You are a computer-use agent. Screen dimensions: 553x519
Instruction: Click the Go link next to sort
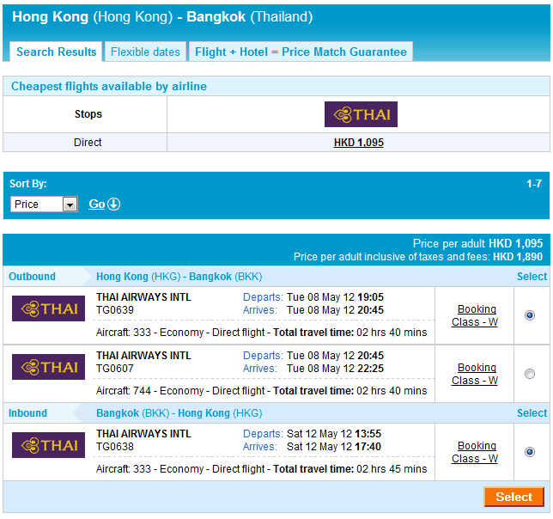96,204
